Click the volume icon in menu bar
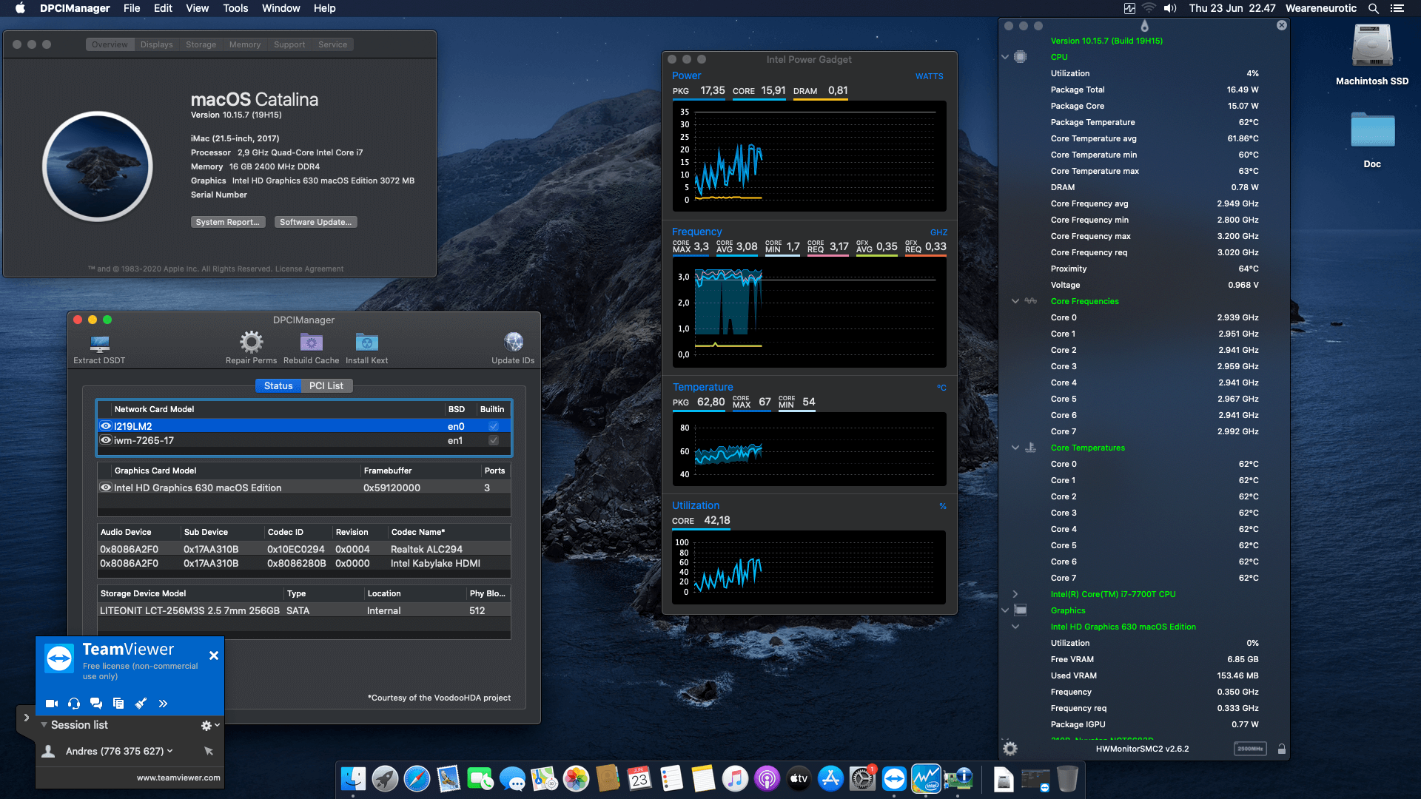This screenshot has height=799, width=1421. [1170, 8]
